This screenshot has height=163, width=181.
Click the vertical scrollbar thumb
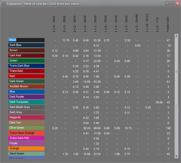(x=176, y=72)
